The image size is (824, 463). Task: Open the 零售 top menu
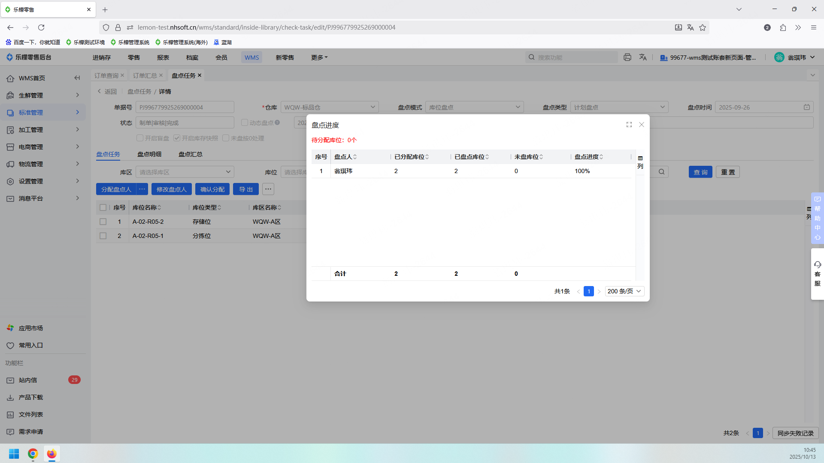coord(134,58)
